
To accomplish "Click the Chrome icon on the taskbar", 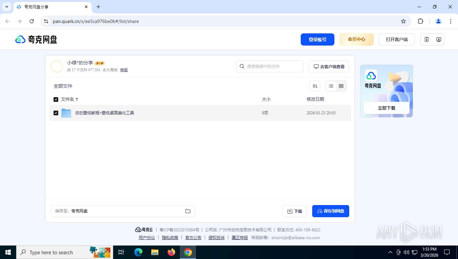I will click(x=188, y=252).
